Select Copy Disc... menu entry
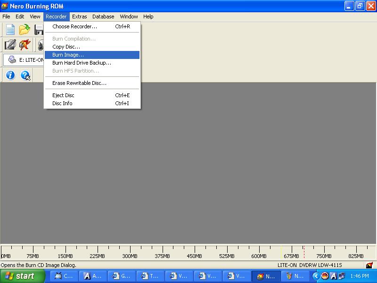Screen dimensions: 377x283 92,47
